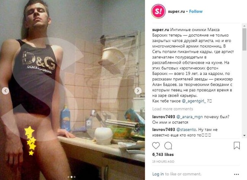Save the post with the bookmark icon

pyautogui.click(x=237, y=146)
